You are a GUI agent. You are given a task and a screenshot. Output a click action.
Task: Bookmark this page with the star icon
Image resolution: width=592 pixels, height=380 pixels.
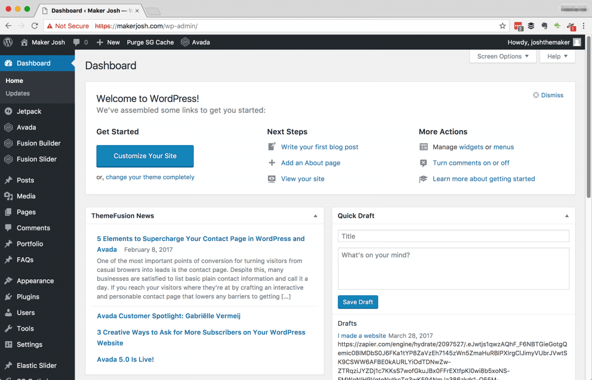503,26
